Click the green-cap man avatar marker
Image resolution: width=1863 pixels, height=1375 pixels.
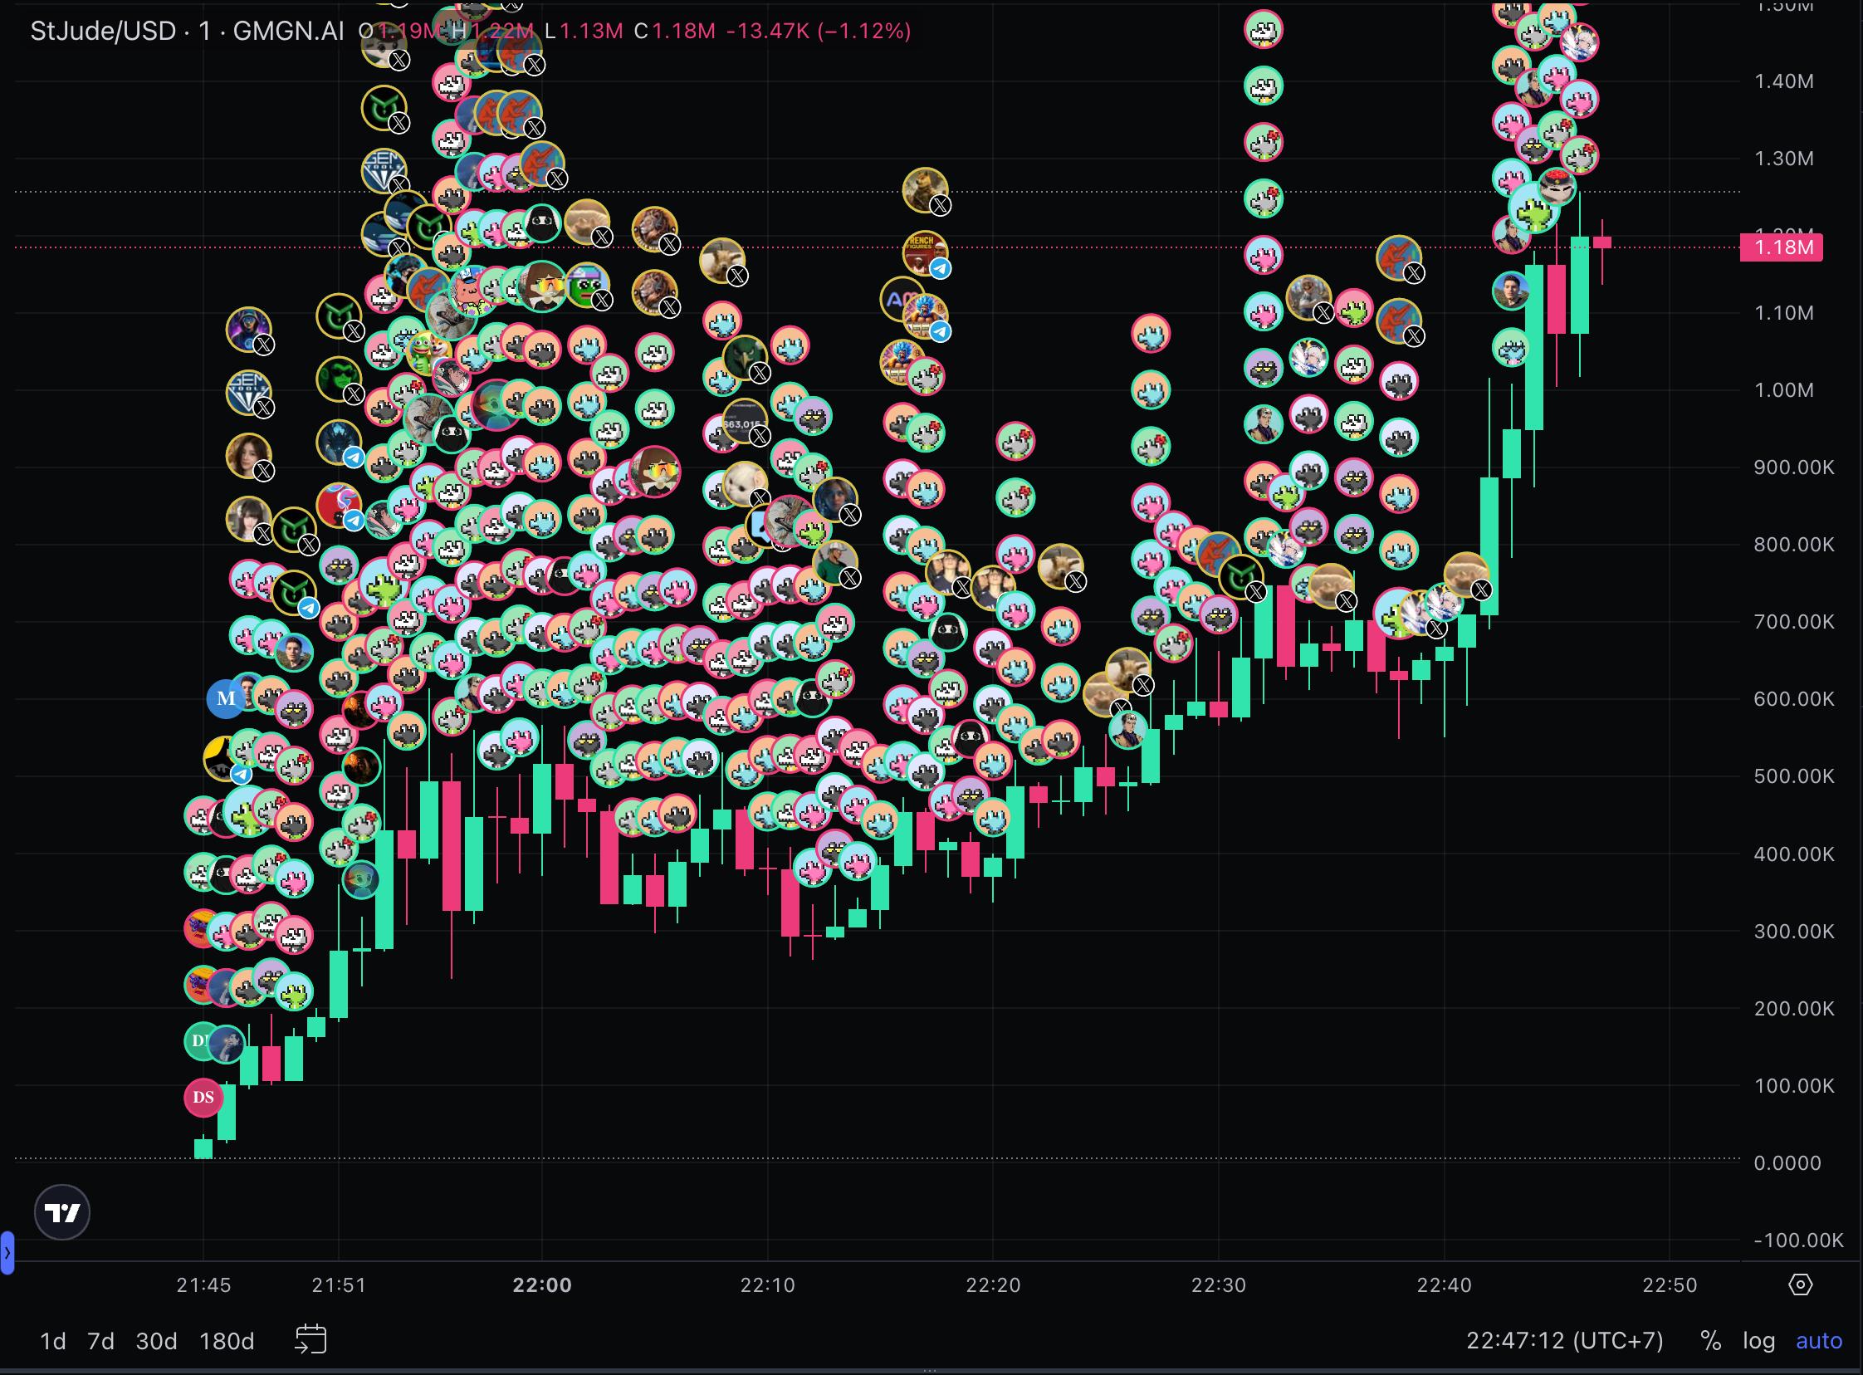[x=833, y=561]
